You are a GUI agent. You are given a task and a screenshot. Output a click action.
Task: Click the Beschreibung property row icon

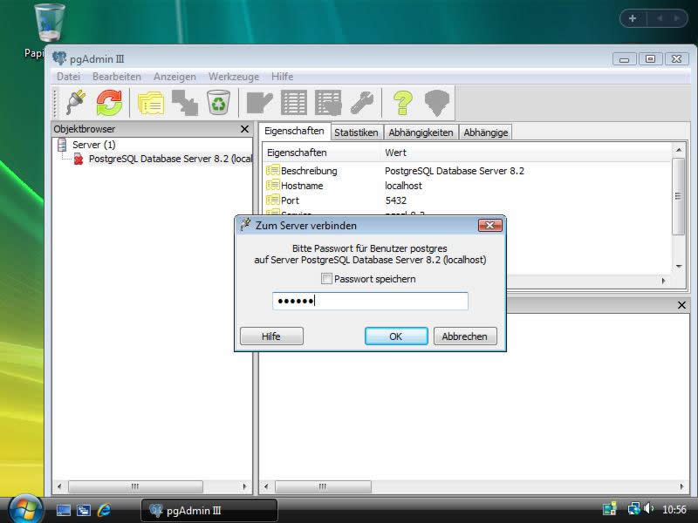(x=273, y=170)
